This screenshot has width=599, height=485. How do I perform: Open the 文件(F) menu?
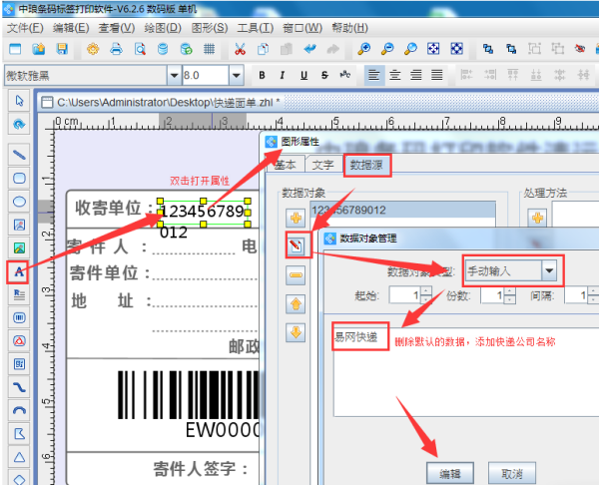click(25, 28)
